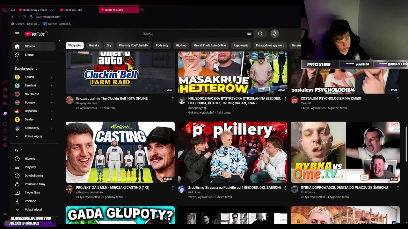The image size is (408, 229).
Task: Open ToJaDenis channel avatar
Action: [x=295, y=189]
